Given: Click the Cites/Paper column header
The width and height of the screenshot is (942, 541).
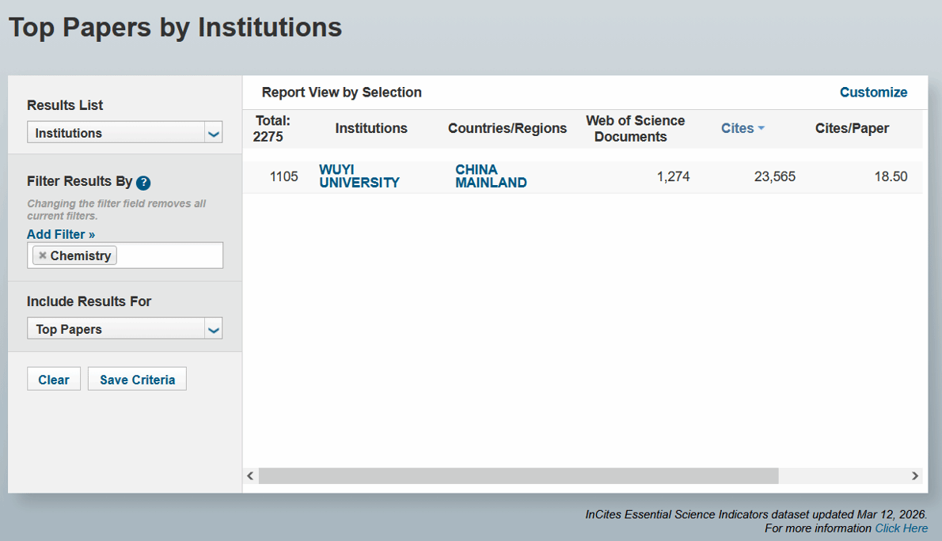Looking at the screenshot, I should click(x=852, y=128).
